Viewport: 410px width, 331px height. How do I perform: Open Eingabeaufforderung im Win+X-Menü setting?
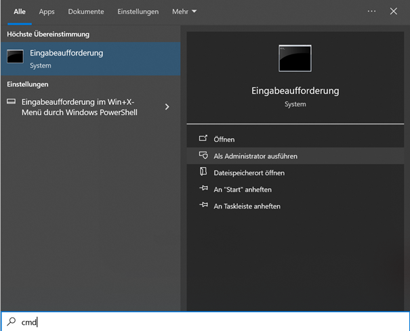pos(91,107)
